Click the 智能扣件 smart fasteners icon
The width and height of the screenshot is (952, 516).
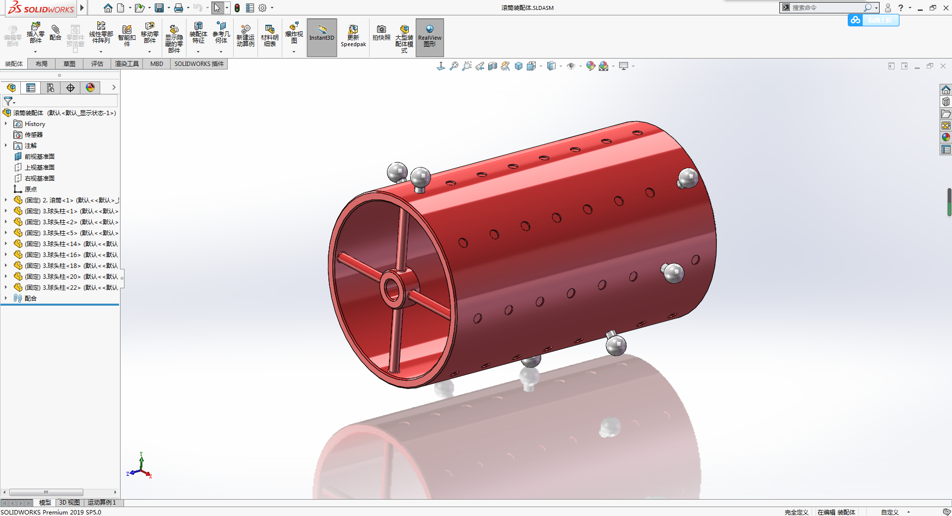[x=127, y=35]
